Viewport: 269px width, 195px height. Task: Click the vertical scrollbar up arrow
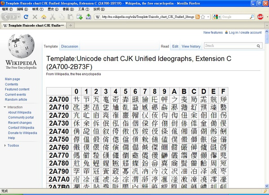(267, 31)
